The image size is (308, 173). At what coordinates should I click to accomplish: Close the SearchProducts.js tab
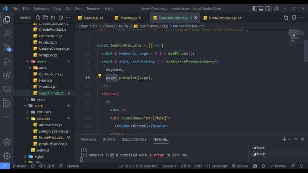[x=196, y=18]
